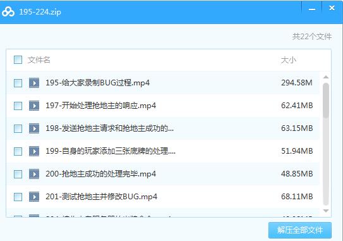The width and height of the screenshot is (343, 241).
Task: Click the Baidu cloud logo in title bar
Action: (8, 12)
